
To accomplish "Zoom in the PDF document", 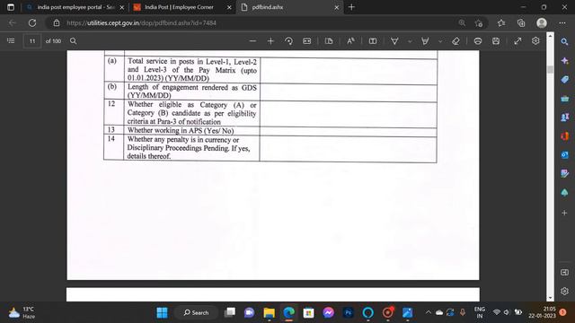I will point(270,41).
